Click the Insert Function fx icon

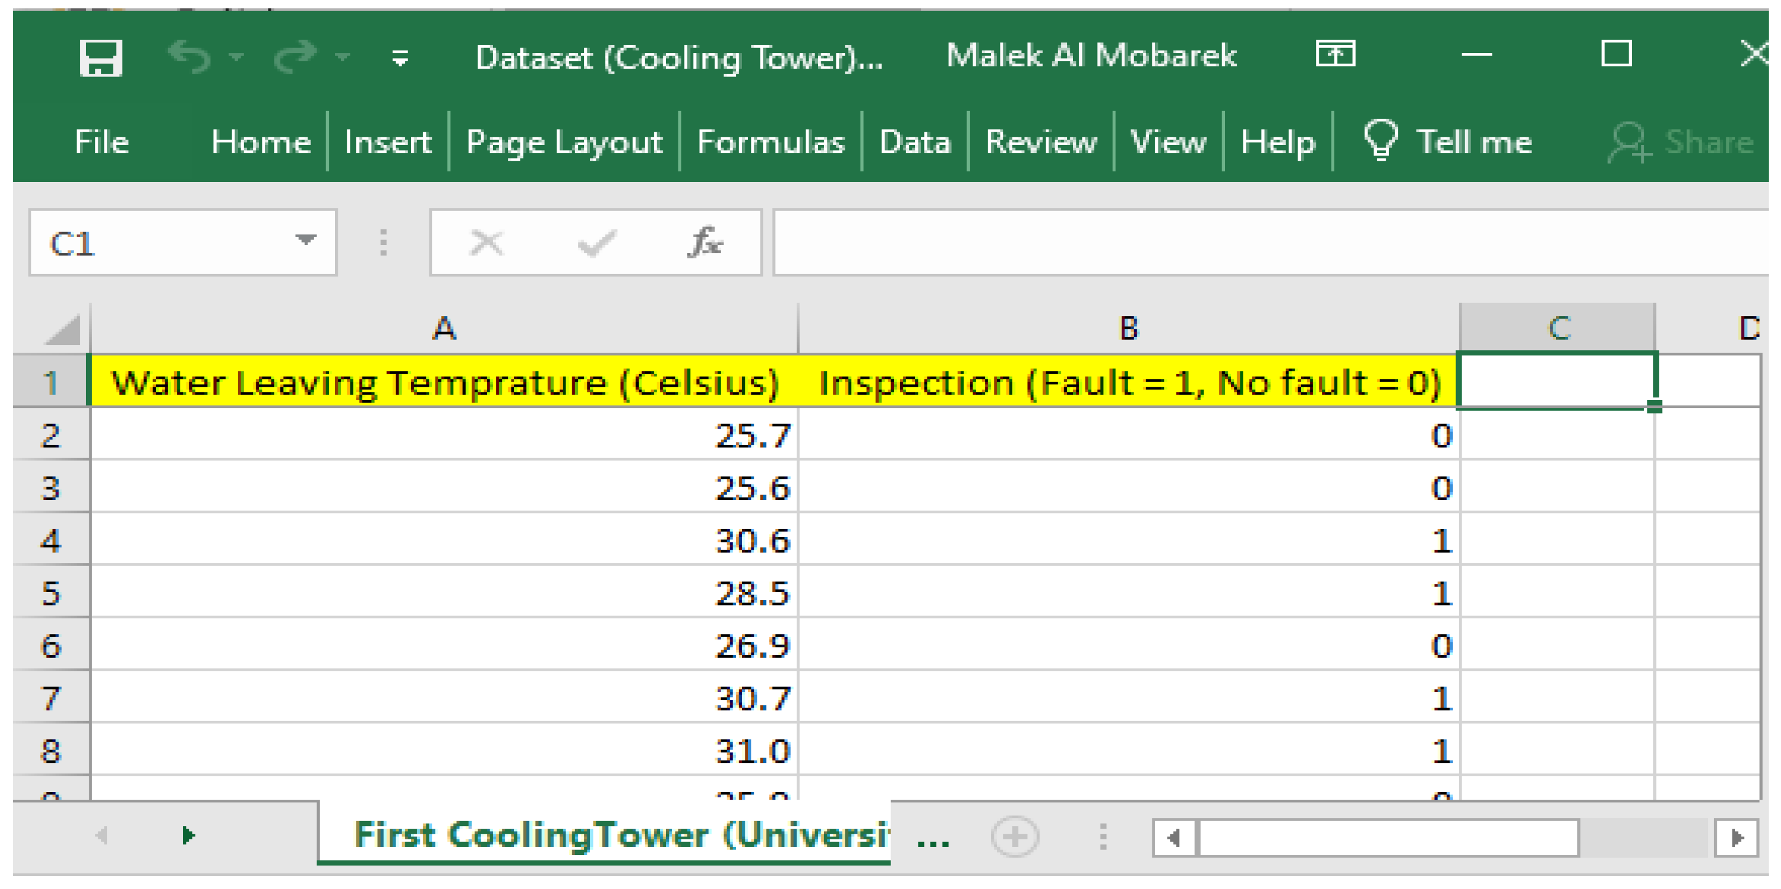click(705, 243)
